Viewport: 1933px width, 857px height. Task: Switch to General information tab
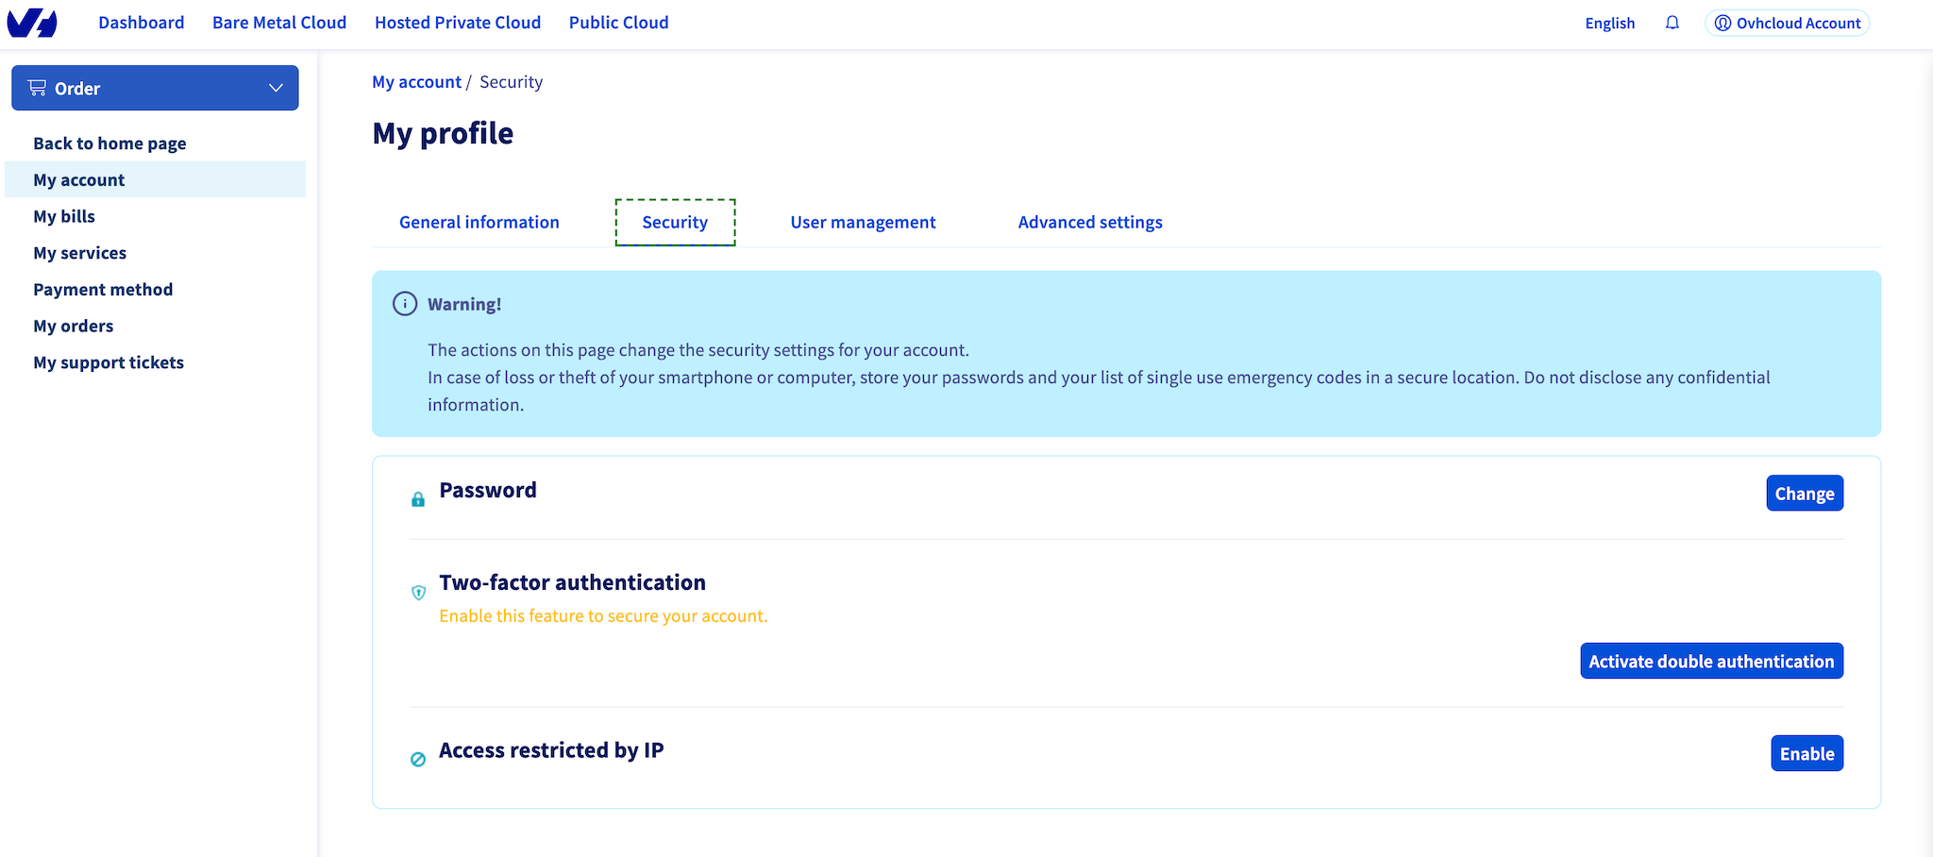point(479,222)
